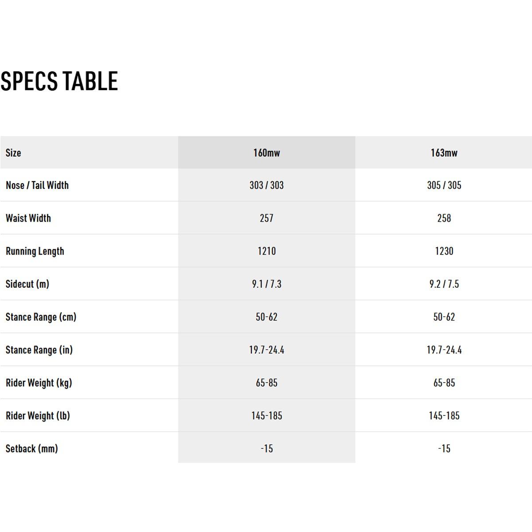
Task: Click the Sidecut (m) row label
Action: pos(27,284)
